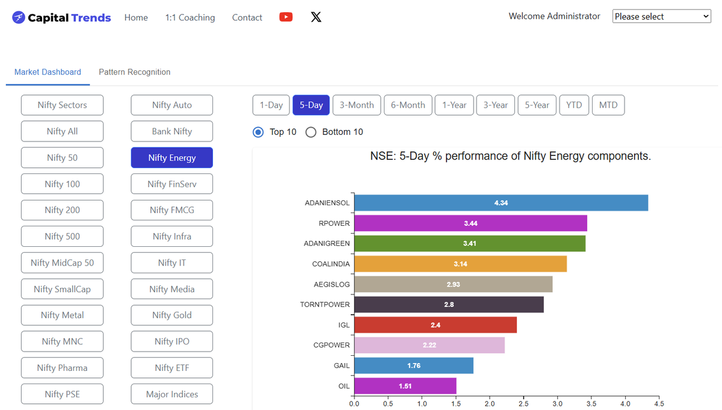Click the COALINDIA 3.14 bar
The width and height of the screenshot is (722, 410).
[x=460, y=264]
